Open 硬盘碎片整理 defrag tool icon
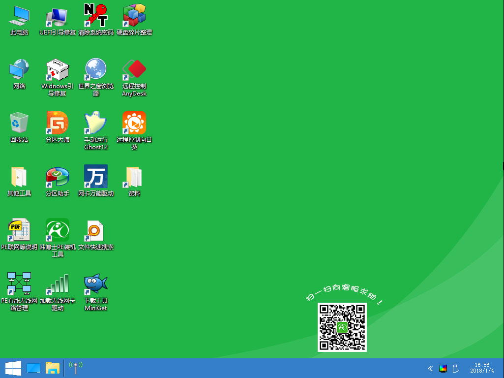Screen dimensions: 504x378 134,16
